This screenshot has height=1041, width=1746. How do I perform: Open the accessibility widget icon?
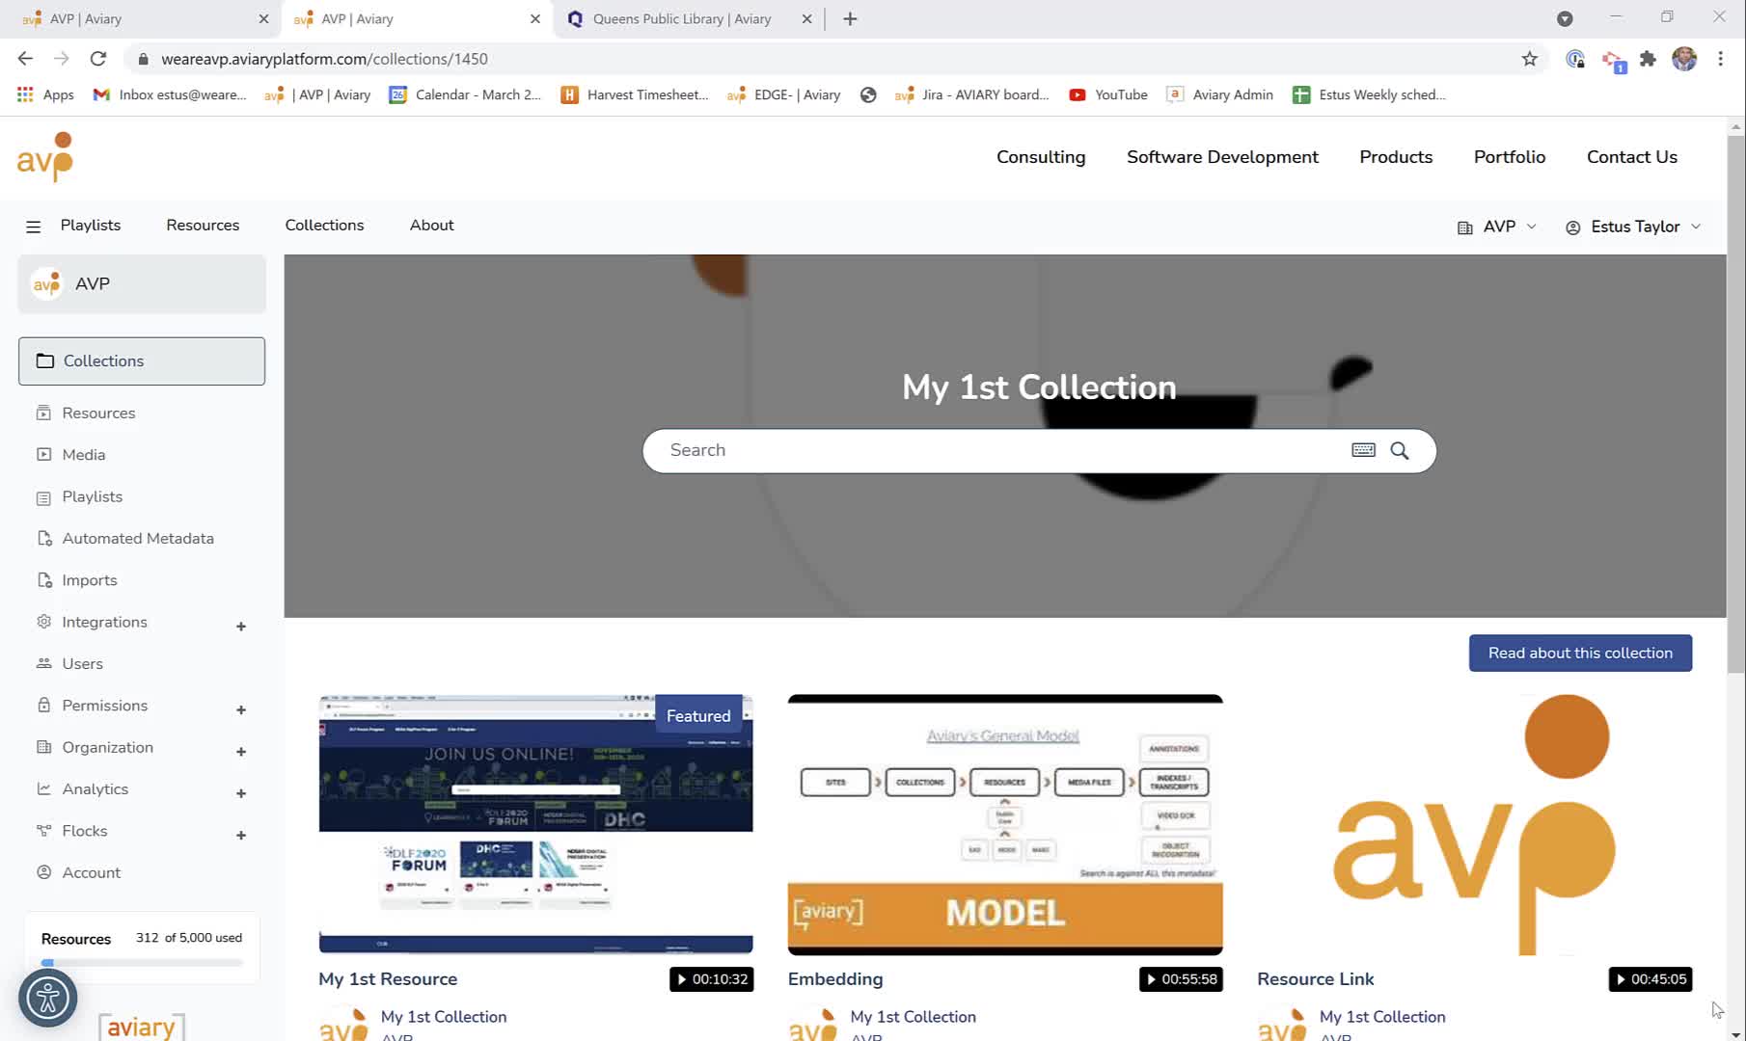[x=47, y=998]
